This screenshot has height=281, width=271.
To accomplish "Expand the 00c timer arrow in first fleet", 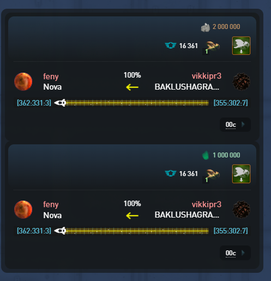I will [243, 125].
